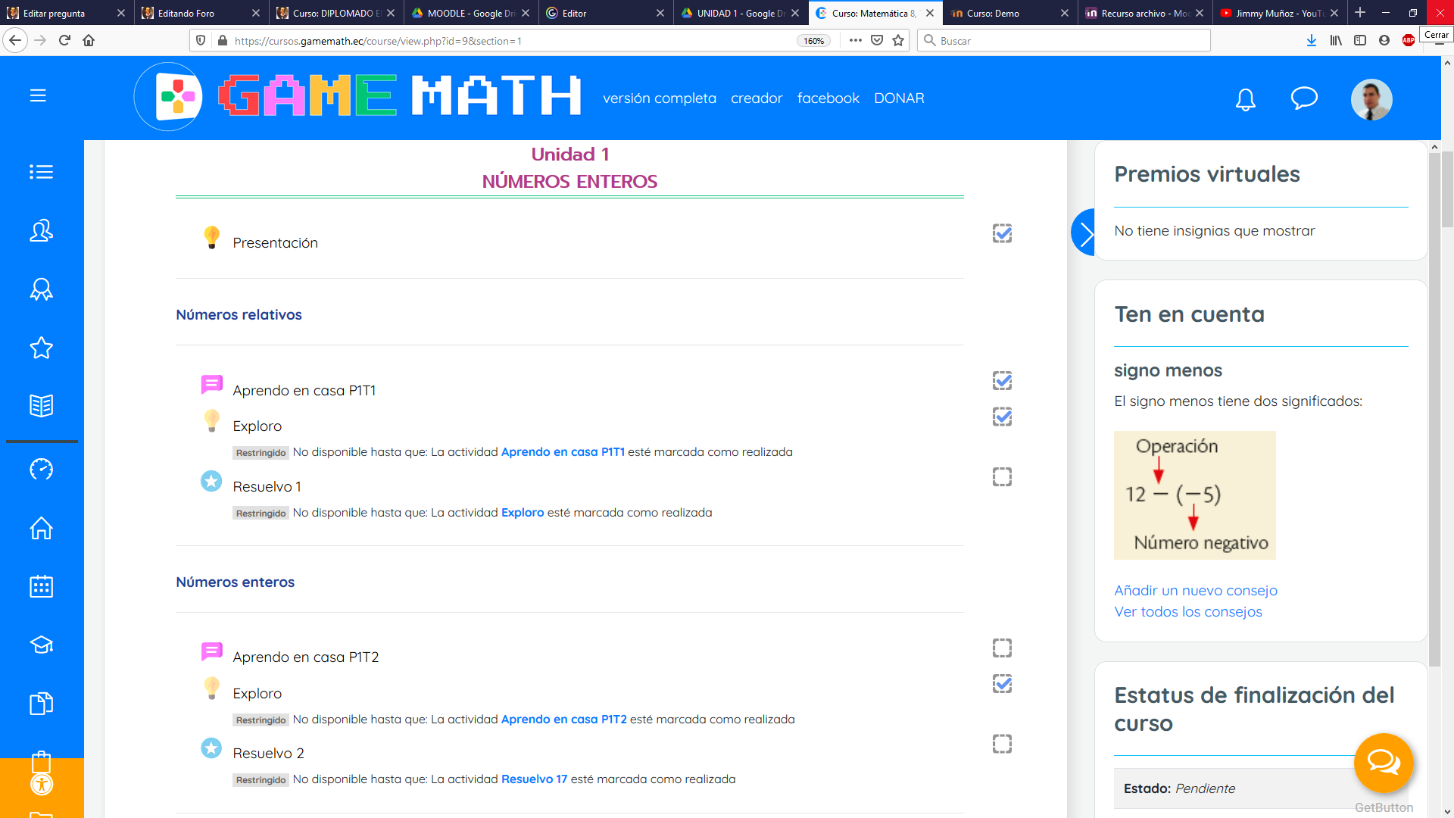Mark Resuelvo 1 as completed
Screen dimensions: 1454x818
click(x=1002, y=476)
